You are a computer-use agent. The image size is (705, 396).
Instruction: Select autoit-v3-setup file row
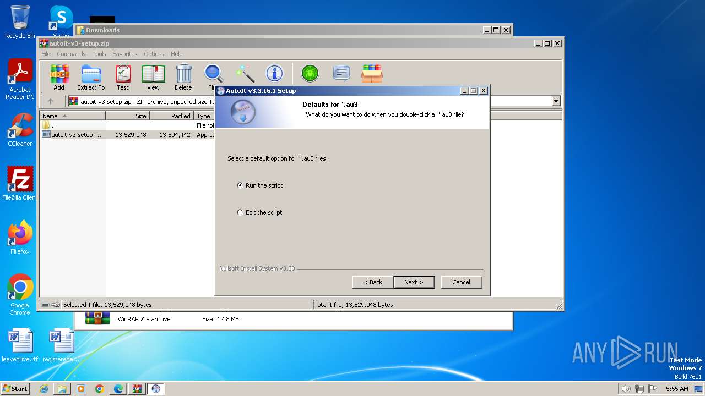tap(128, 134)
